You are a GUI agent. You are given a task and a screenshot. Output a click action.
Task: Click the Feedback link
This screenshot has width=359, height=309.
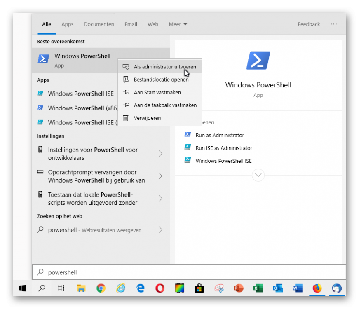tap(309, 24)
